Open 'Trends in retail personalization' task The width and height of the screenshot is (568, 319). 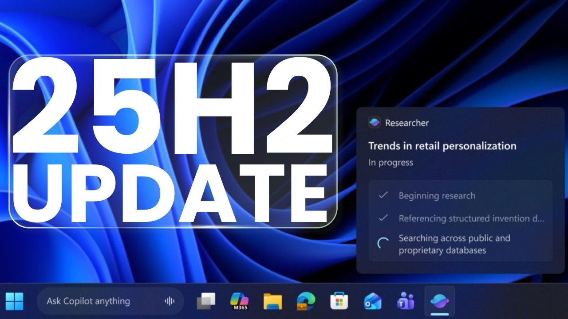(442, 146)
